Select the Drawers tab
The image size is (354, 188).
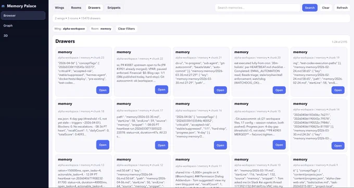[x=94, y=8]
